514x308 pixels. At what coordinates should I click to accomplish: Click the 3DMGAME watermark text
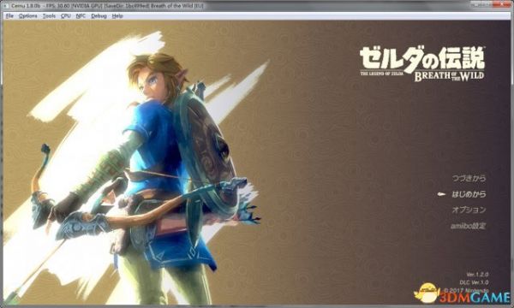[475, 298]
